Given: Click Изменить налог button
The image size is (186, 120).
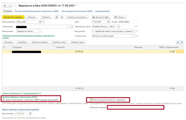Looking at the screenshot, I should [x=59, y=42].
